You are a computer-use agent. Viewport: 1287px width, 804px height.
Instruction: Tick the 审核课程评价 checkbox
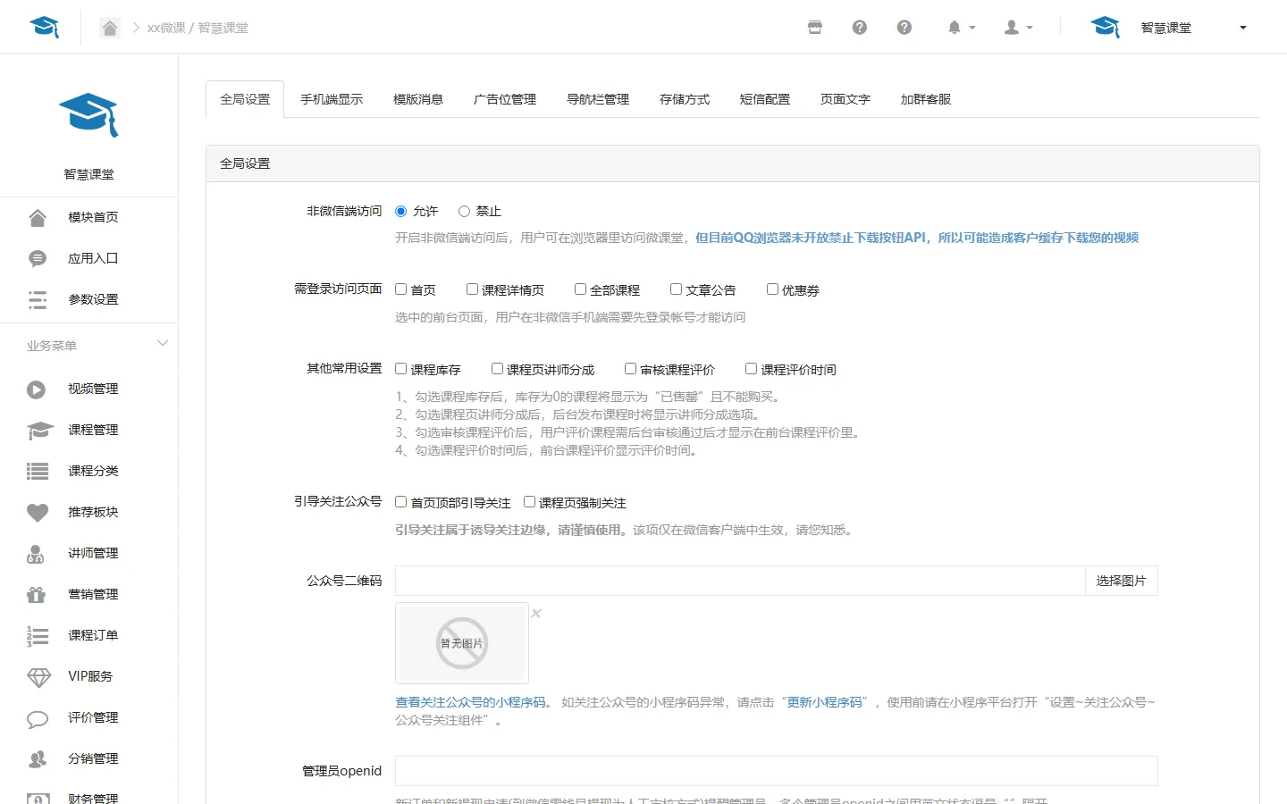tap(631, 368)
